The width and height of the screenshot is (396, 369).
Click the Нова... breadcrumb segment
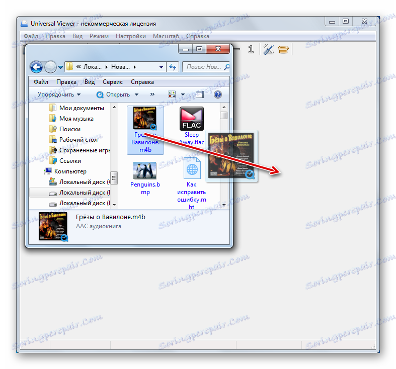(x=120, y=67)
